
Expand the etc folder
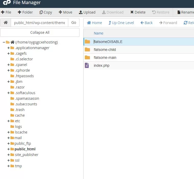(8, 121)
